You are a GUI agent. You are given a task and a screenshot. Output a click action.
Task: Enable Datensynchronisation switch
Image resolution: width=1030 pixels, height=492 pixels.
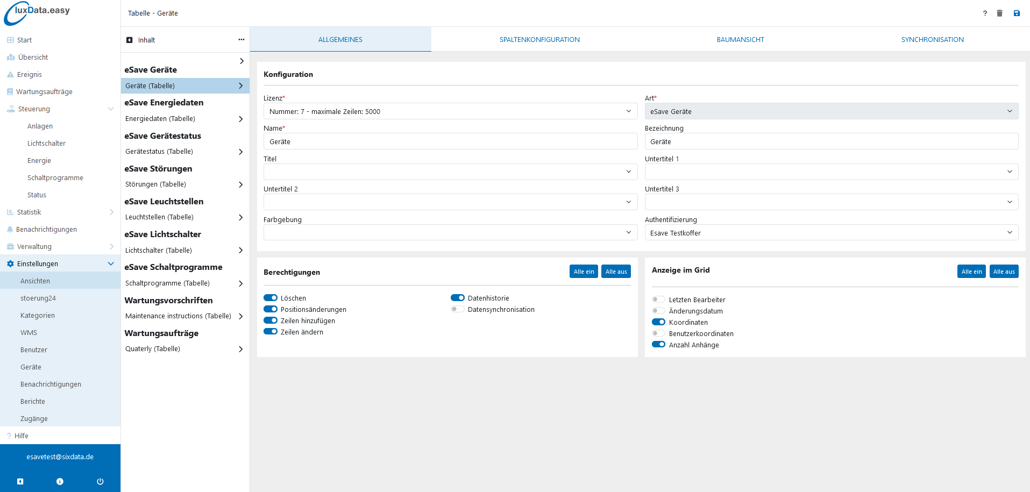(458, 309)
